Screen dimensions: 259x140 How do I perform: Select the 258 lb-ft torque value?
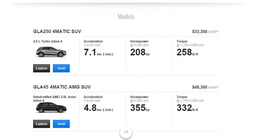(187, 52)
